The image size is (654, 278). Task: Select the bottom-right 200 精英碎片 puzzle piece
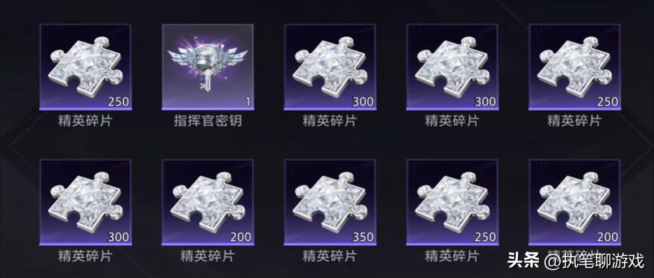(x=574, y=203)
